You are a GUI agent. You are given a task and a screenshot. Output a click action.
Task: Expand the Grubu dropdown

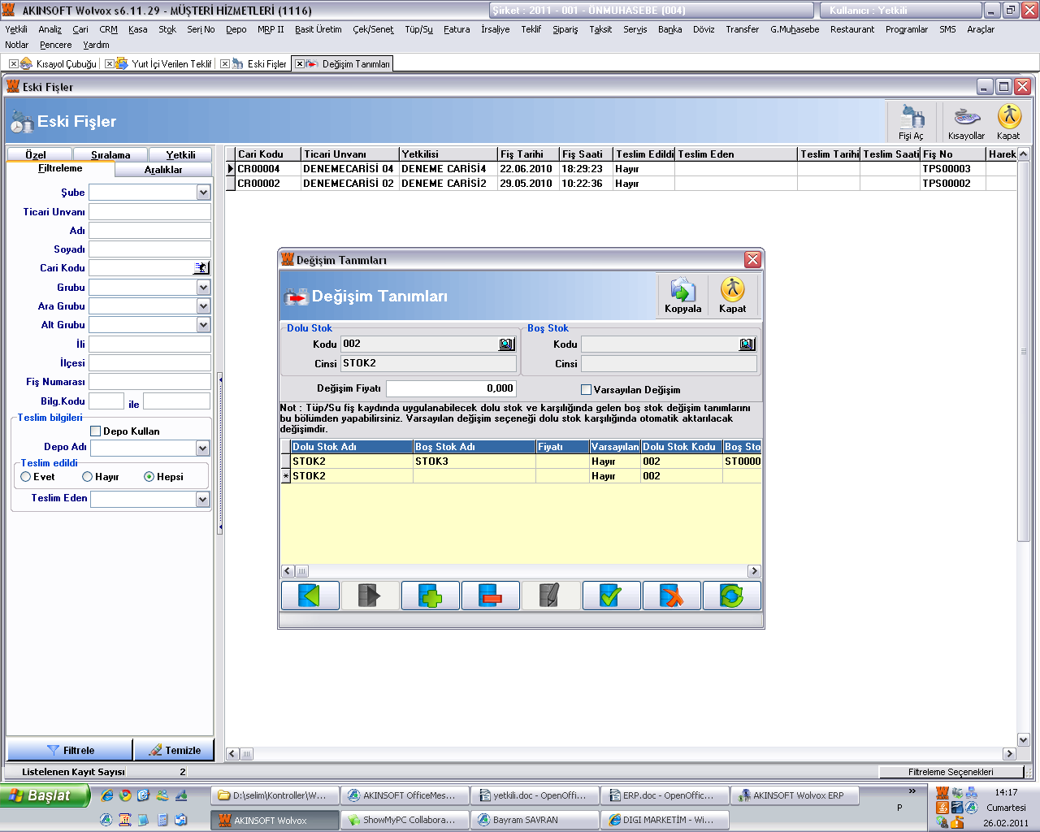click(x=203, y=288)
